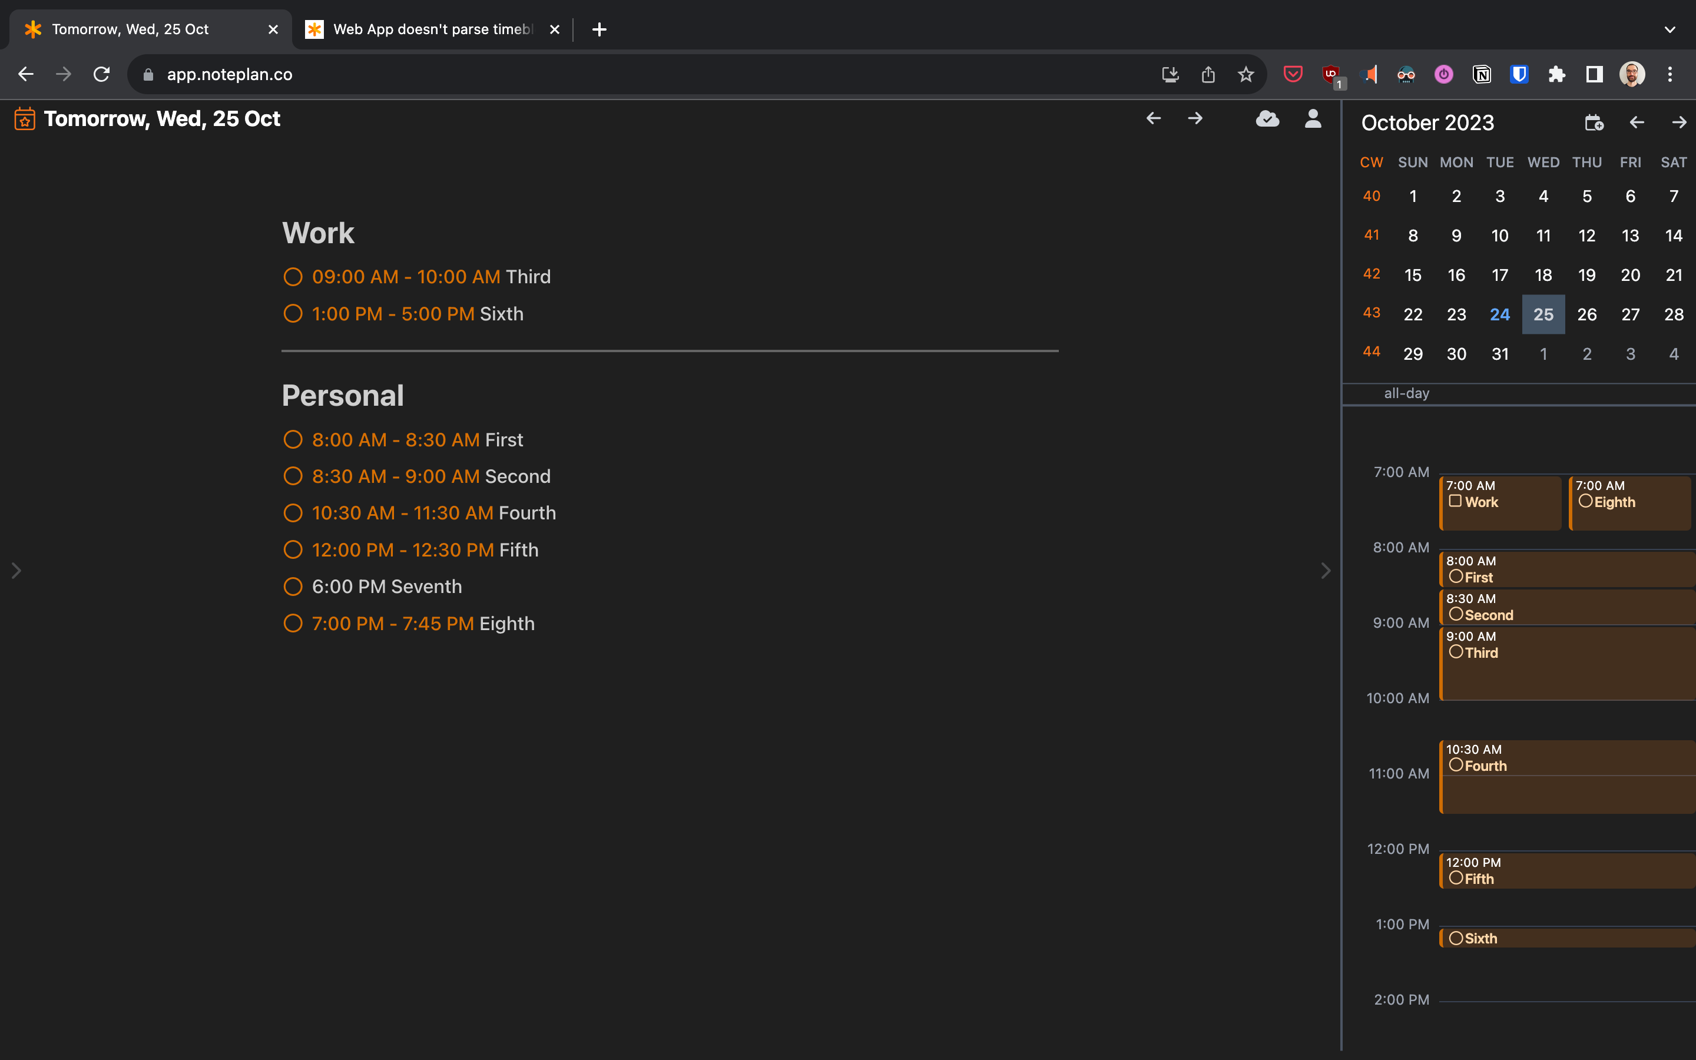Open the user account icon in NotePlan
Viewport: 1696px width, 1060px height.
point(1313,118)
